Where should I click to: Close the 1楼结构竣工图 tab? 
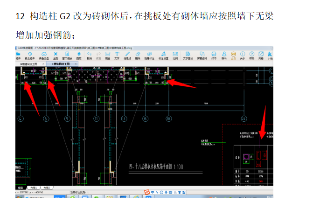click(76, 64)
